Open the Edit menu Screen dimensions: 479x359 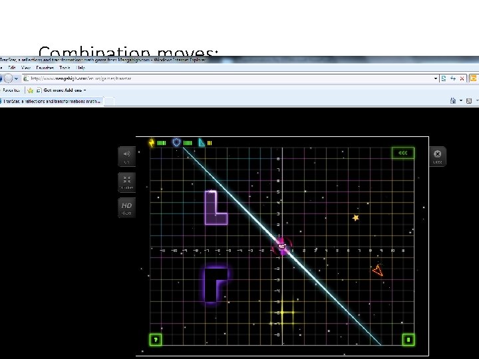pyautogui.click(x=12, y=67)
